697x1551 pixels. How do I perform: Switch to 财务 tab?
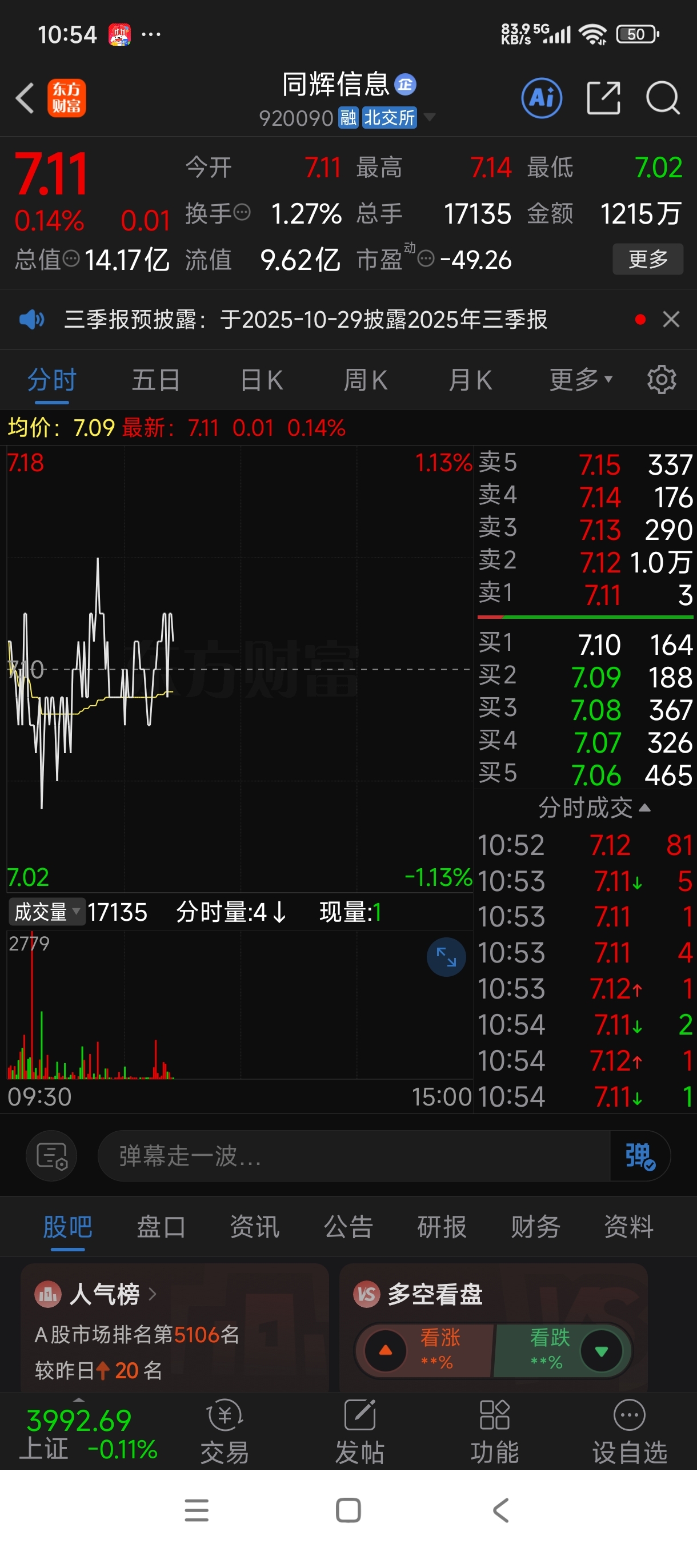click(x=535, y=1227)
